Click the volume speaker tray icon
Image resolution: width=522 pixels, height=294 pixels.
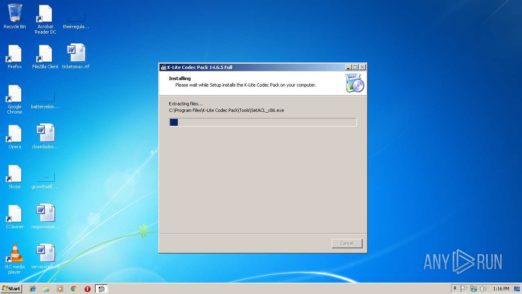483,289
